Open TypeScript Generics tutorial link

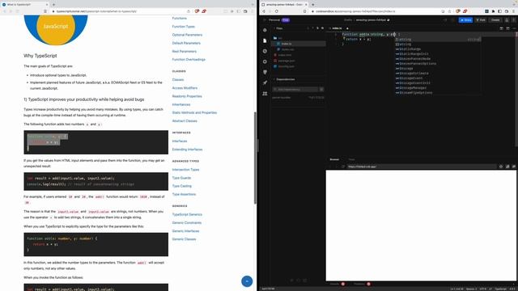point(187,214)
